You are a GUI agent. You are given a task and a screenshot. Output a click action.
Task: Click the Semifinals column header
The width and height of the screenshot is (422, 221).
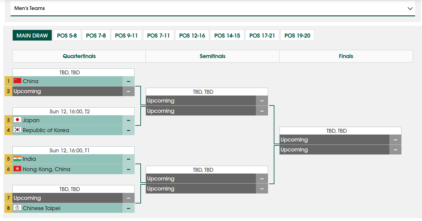tap(212, 56)
